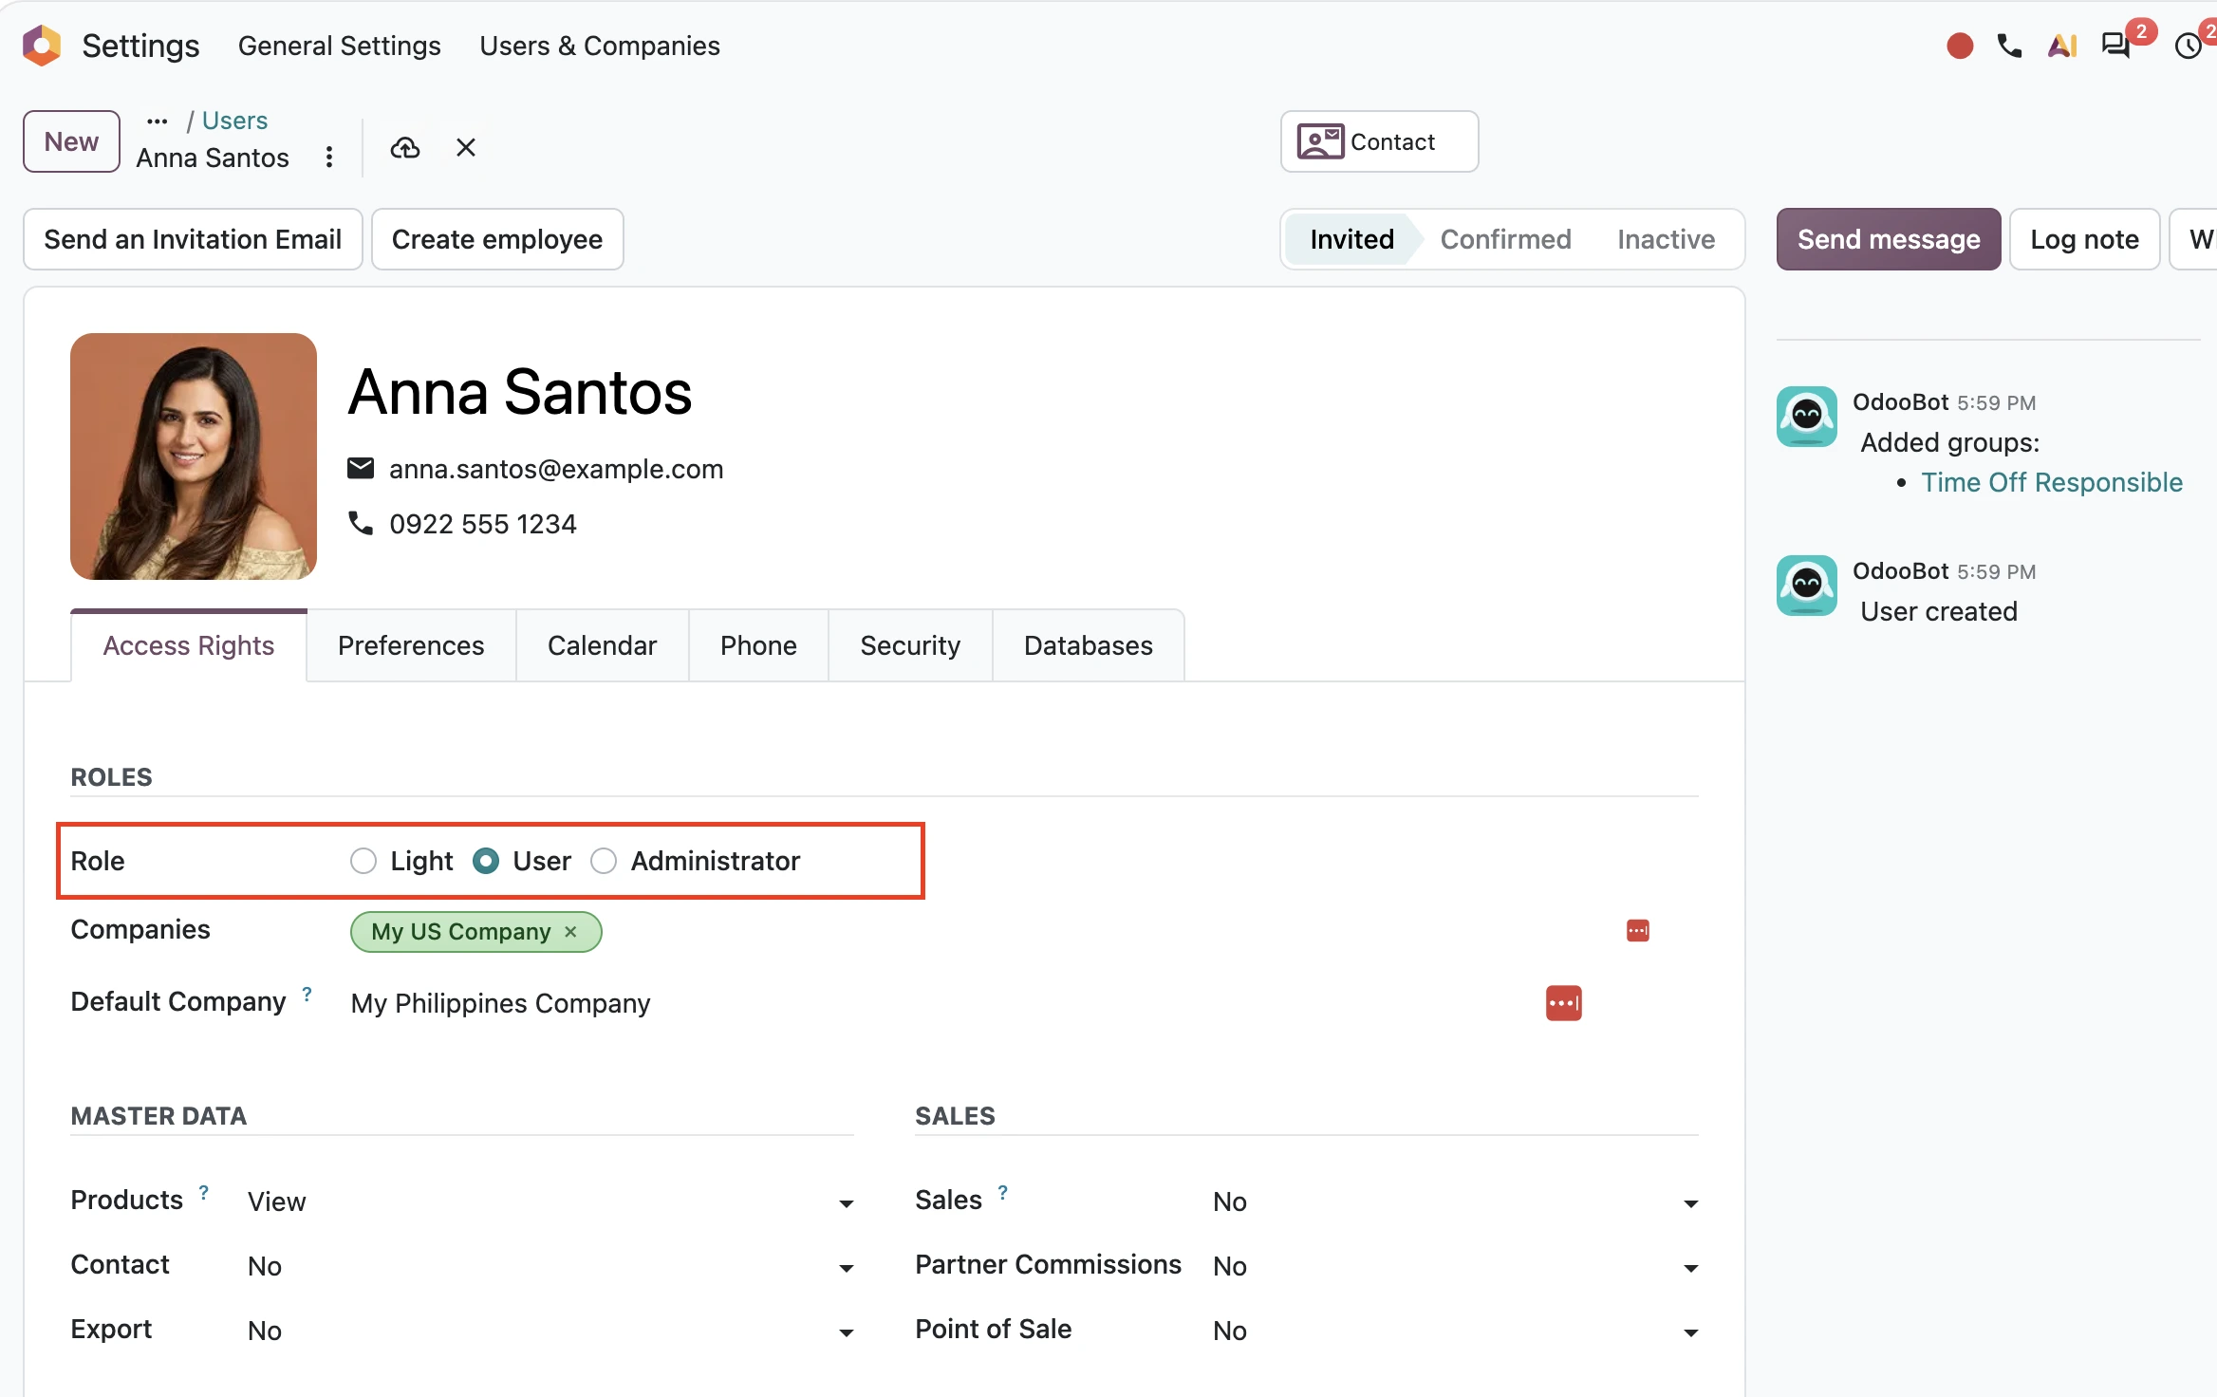Switch to the Security tab
This screenshot has width=2217, height=1397.
point(910,645)
